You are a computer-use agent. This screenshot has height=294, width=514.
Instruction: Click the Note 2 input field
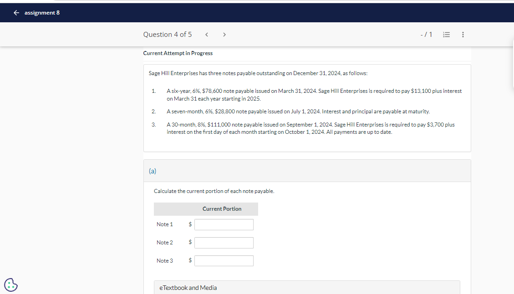(224, 243)
